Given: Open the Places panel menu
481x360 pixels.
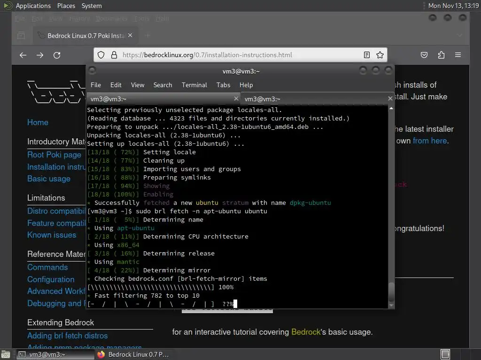Looking at the screenshot, I should [66, 6].
